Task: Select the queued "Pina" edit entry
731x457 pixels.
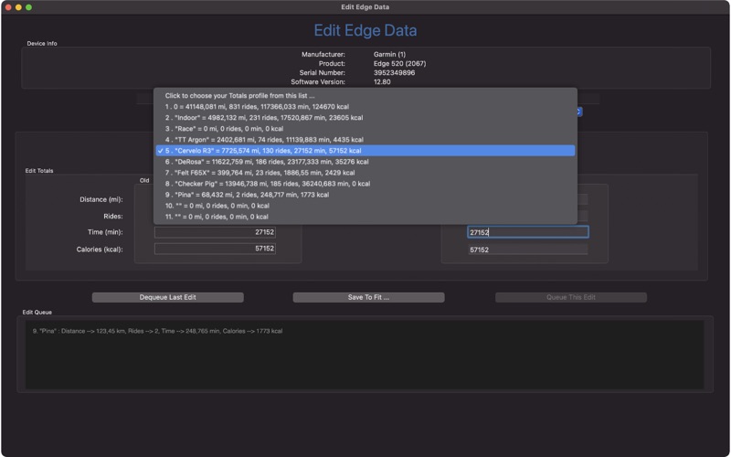Action: pyautogui.click(x=157, y=331)
